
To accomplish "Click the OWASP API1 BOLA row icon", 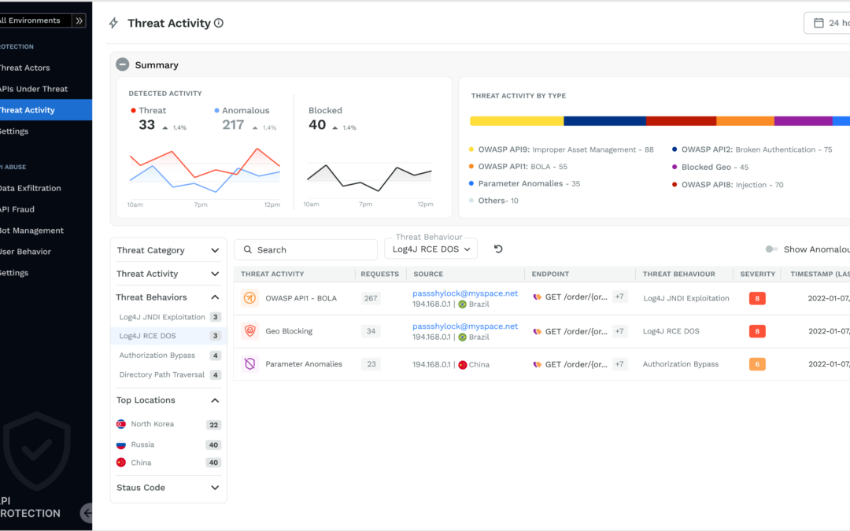I will (x=249, y=298).
